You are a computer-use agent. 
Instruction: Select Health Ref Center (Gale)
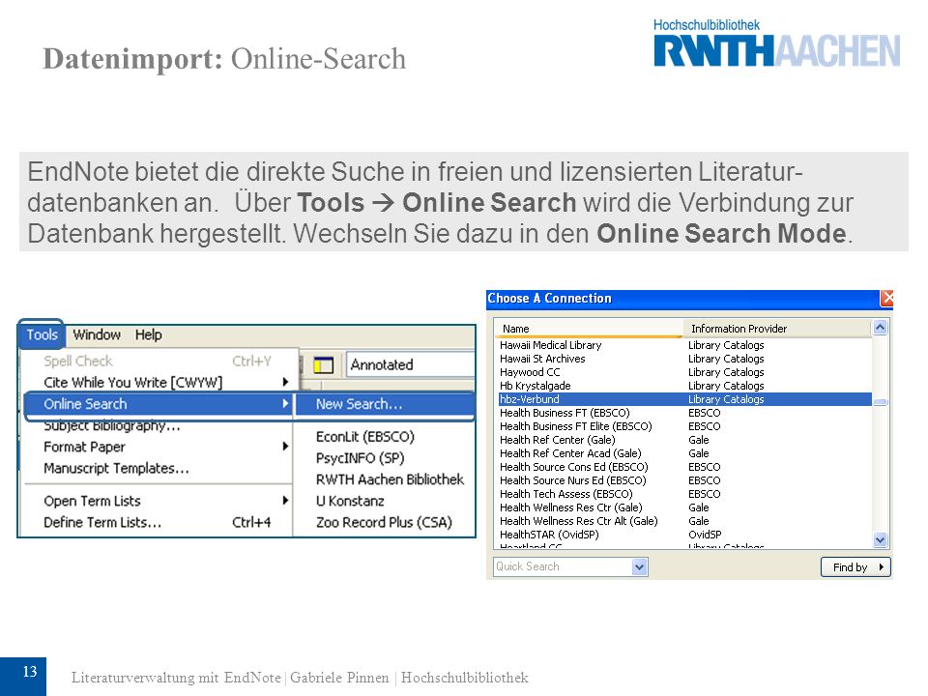click(x=684, y=440)
